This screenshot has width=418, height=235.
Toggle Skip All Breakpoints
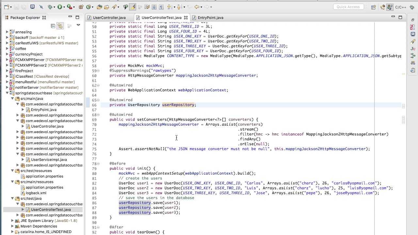pyautogui.click(x=41, y=7)
